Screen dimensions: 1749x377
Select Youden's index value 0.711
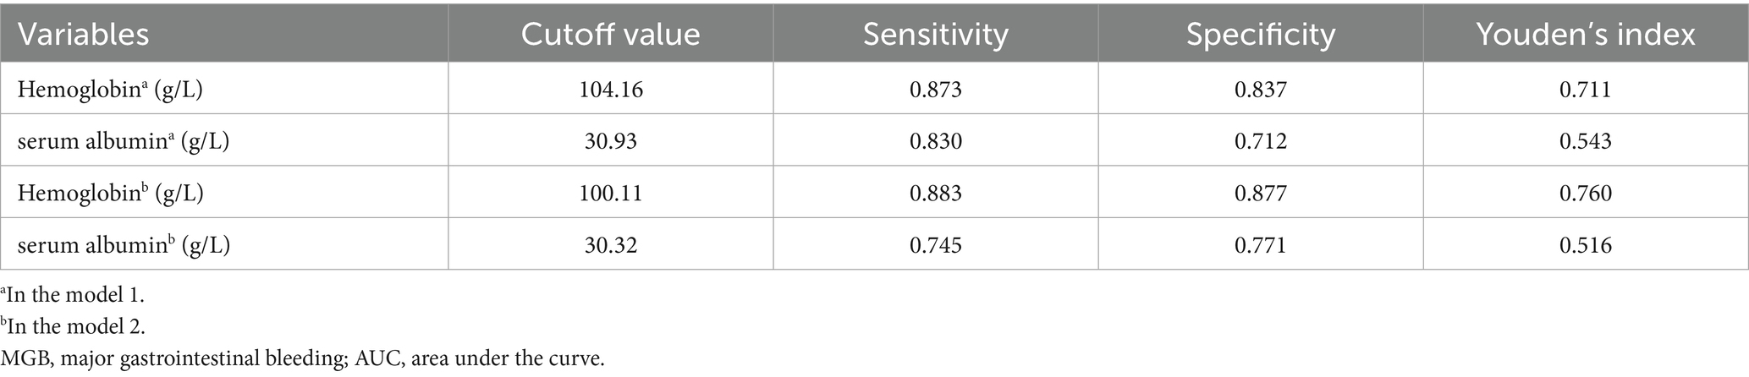pos(1585,89)
